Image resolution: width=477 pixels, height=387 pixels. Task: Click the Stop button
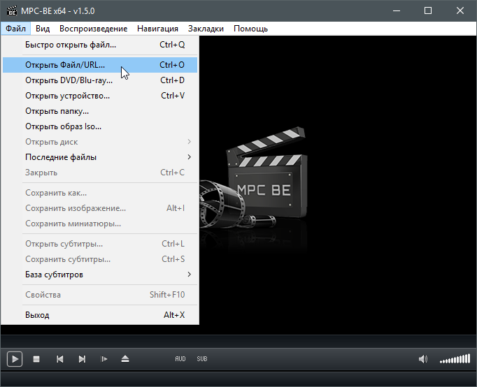click(36, 359)
